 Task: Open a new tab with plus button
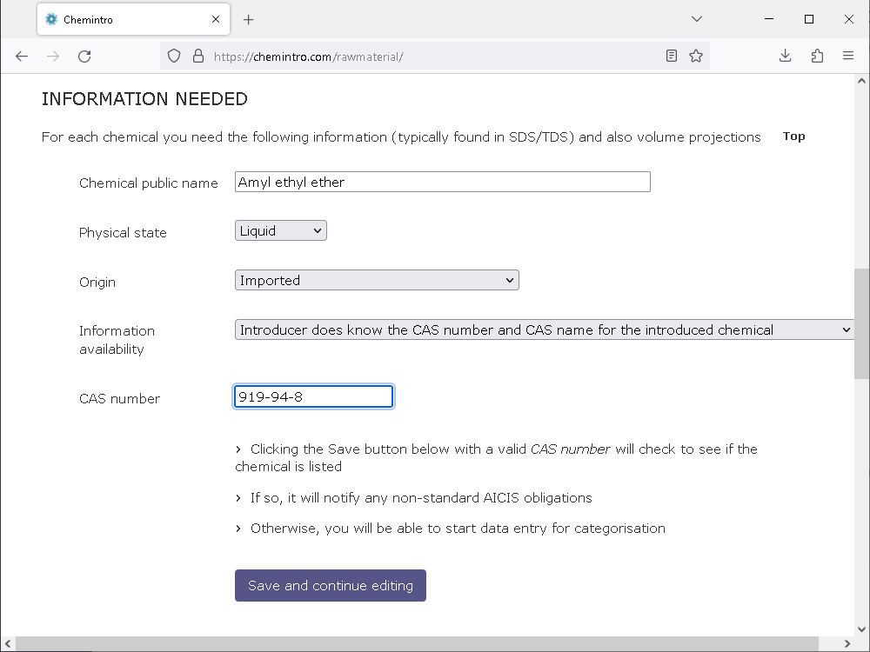pyautogui.click(x=249, y=20)
